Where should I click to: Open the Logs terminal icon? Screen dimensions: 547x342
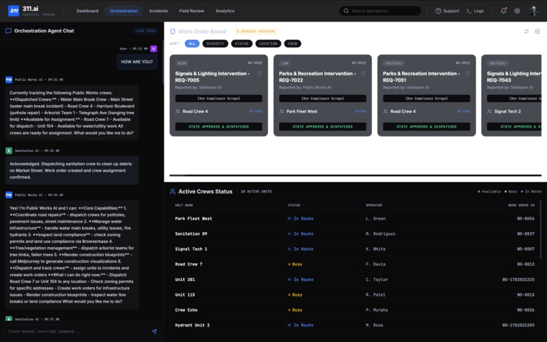click(469, 11)
